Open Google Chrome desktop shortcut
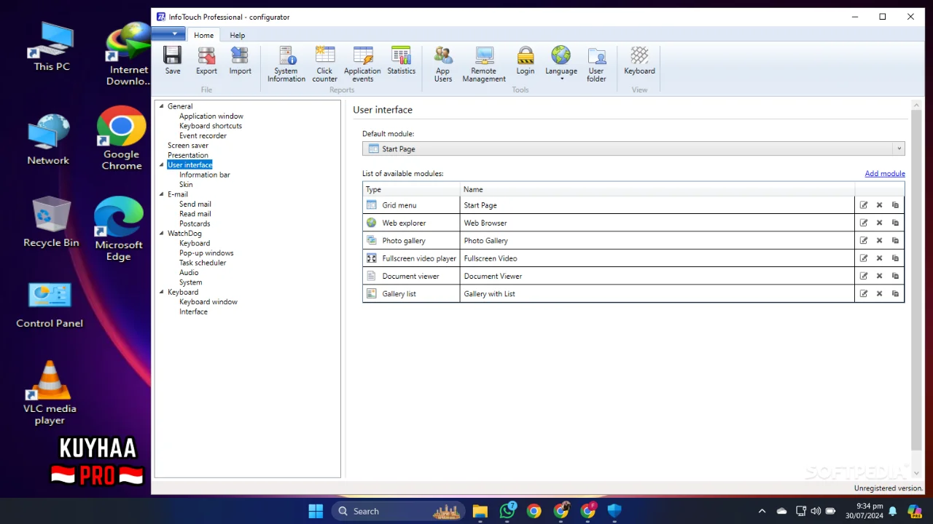 point(121,138)
